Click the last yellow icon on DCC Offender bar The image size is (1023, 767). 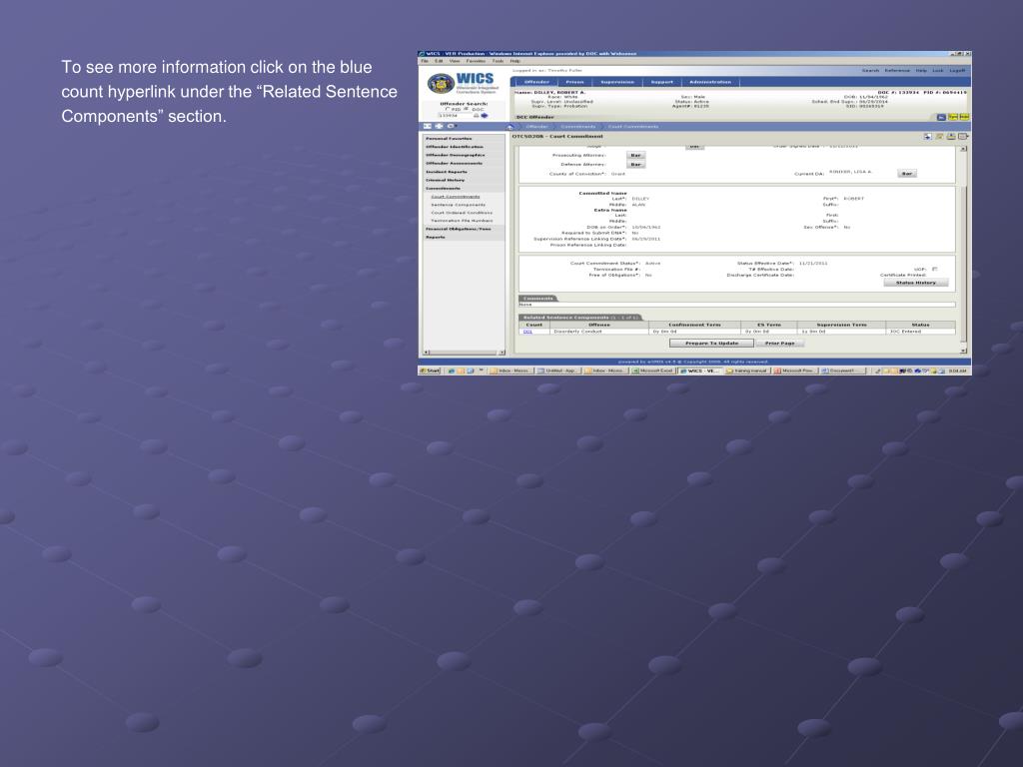pos(964,118)
